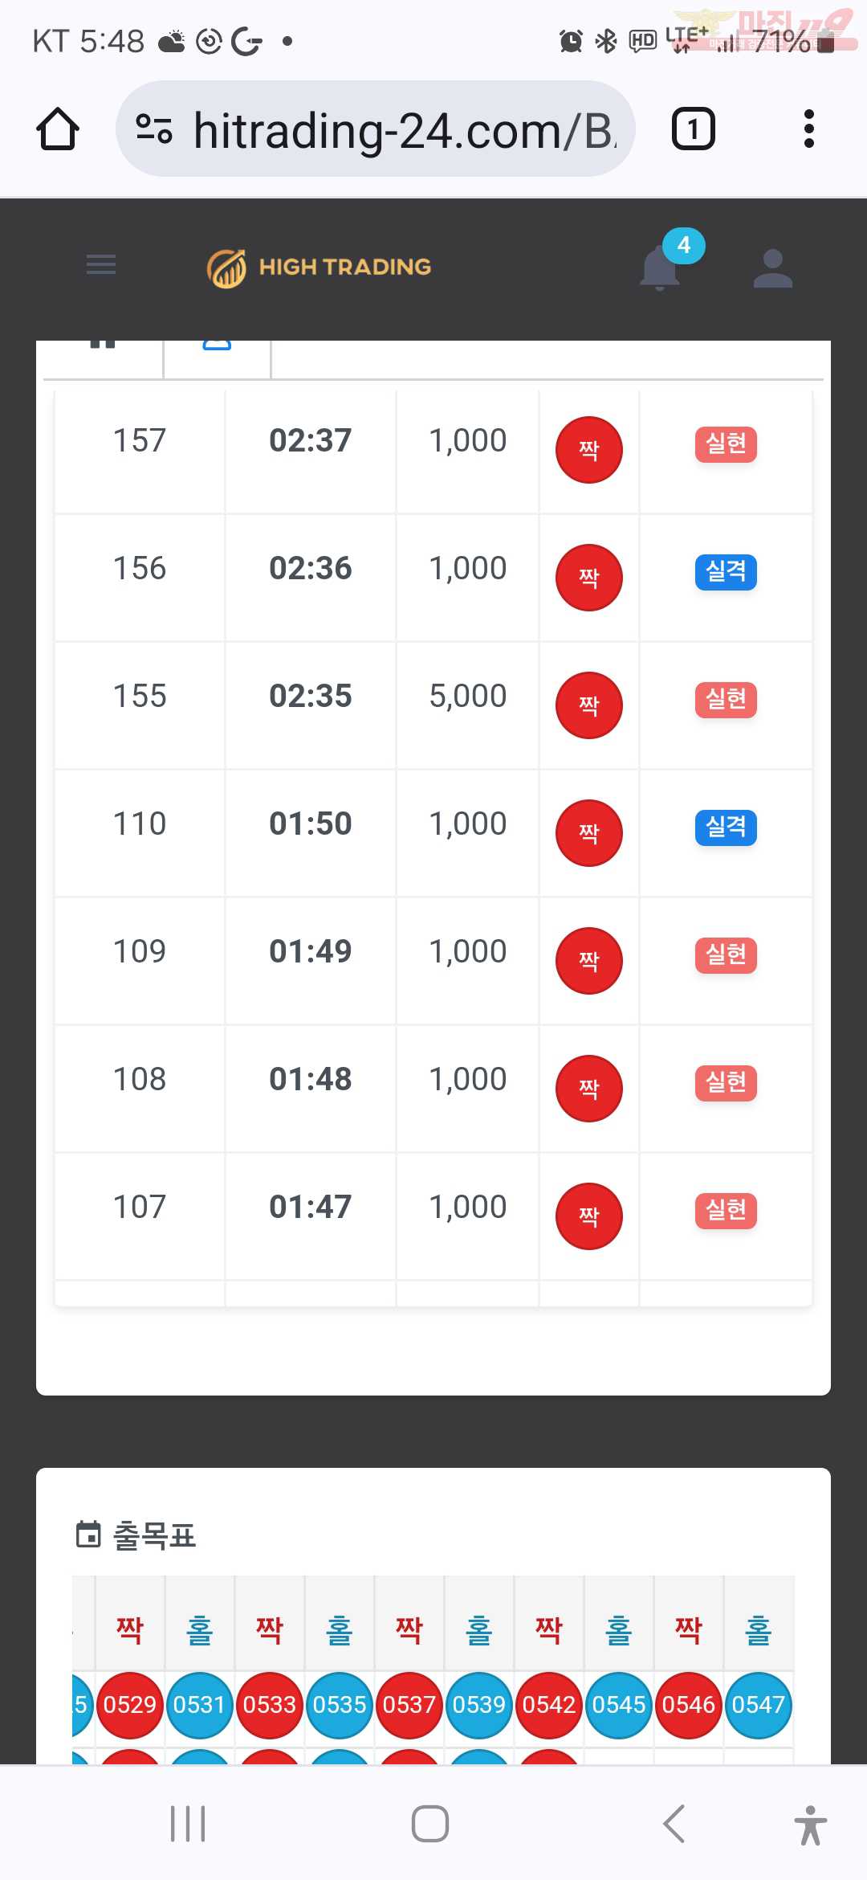Tap Android recent apps button

(x=188, y=1824)
